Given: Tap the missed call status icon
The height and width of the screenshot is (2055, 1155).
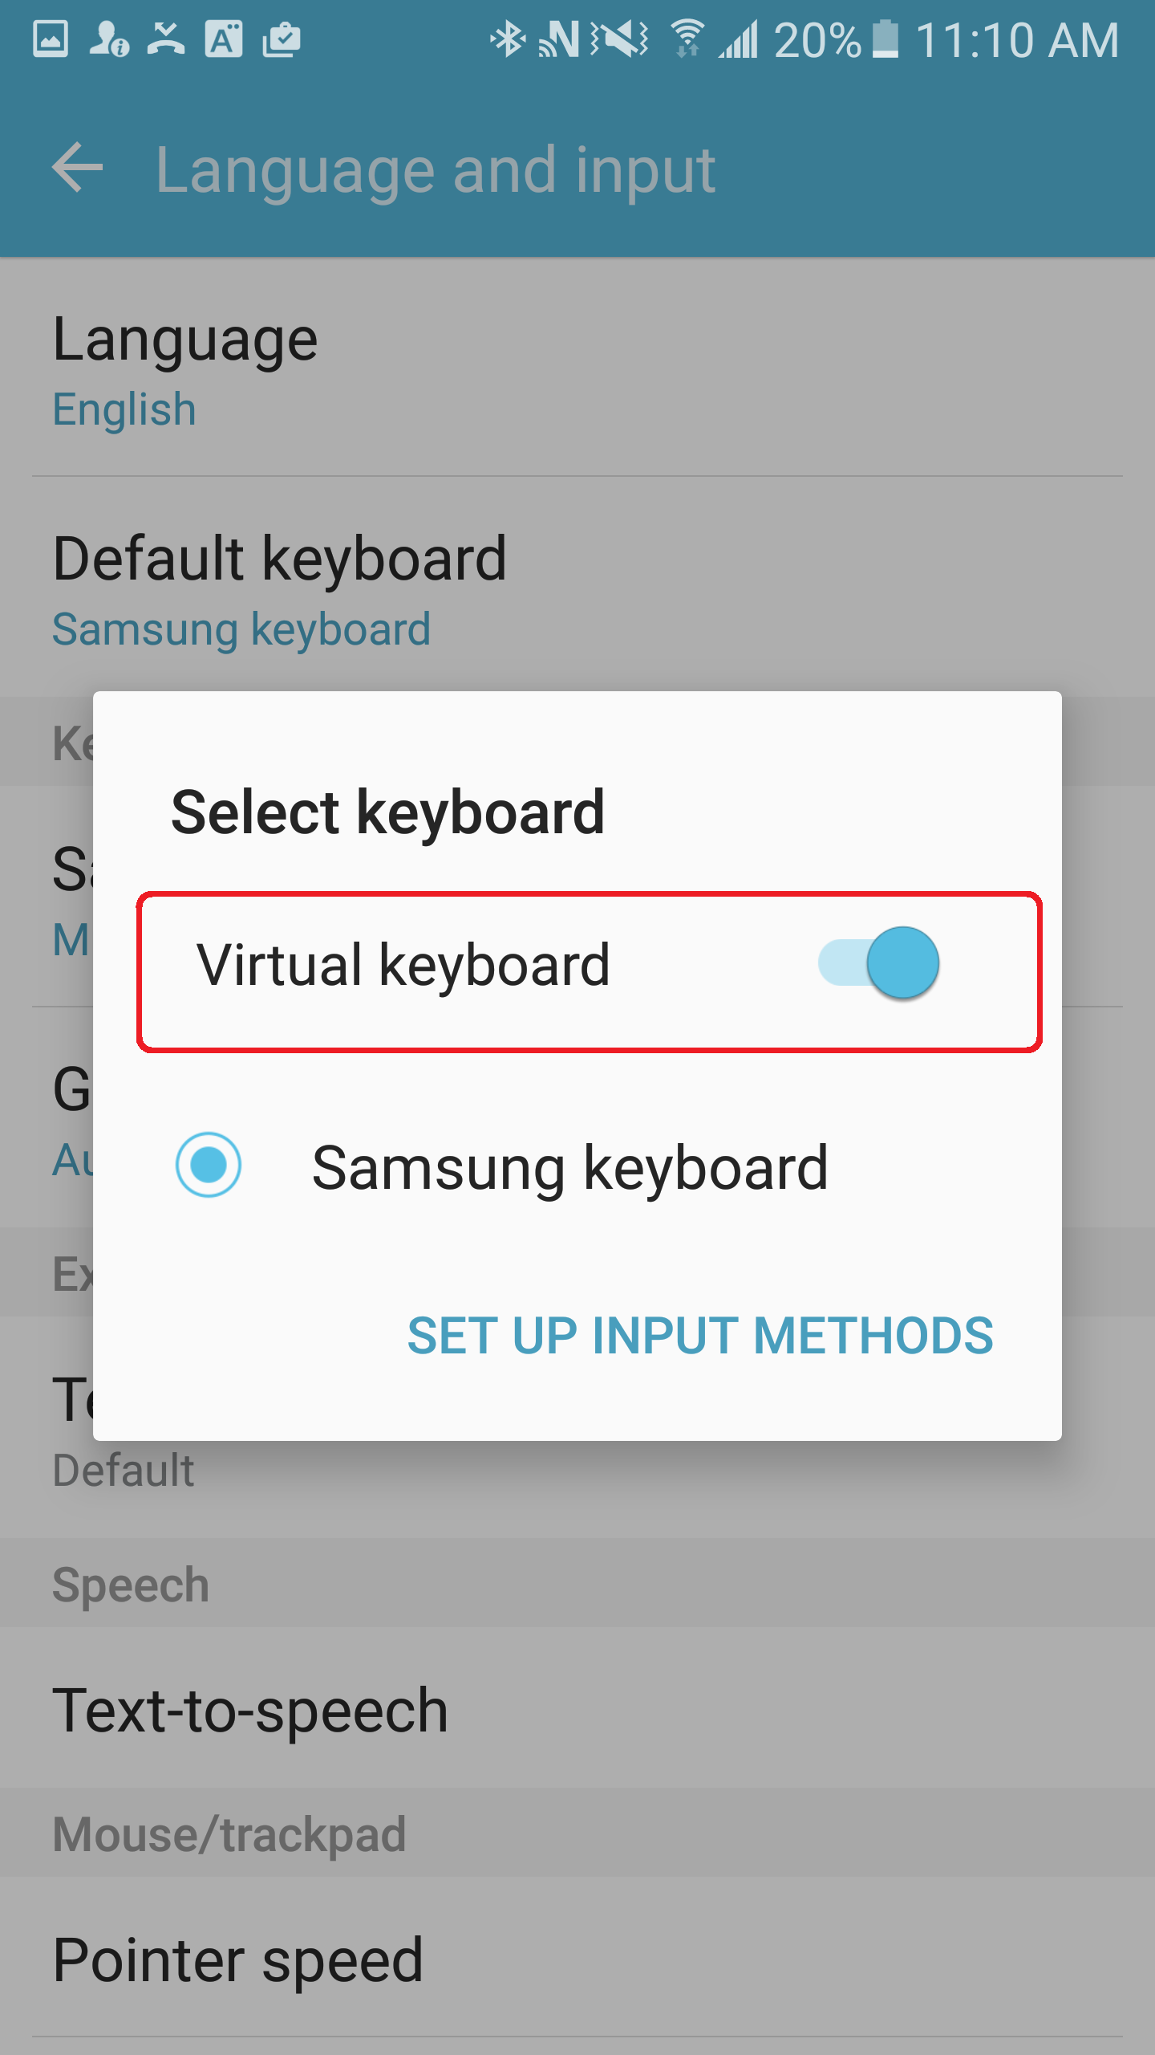Looking at the screenshot, I should pos(166,39).
